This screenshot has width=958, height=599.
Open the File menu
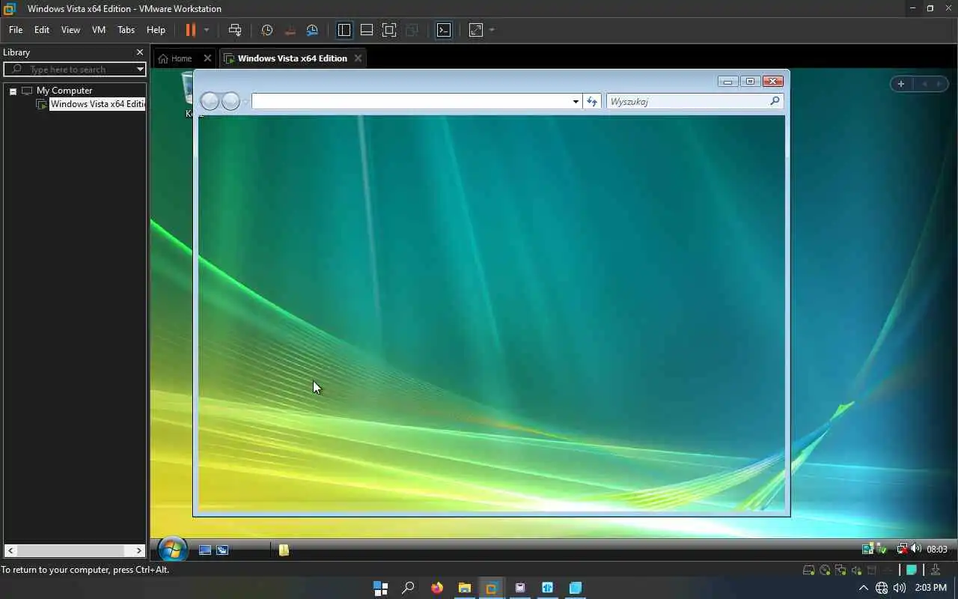click(16, 30)
